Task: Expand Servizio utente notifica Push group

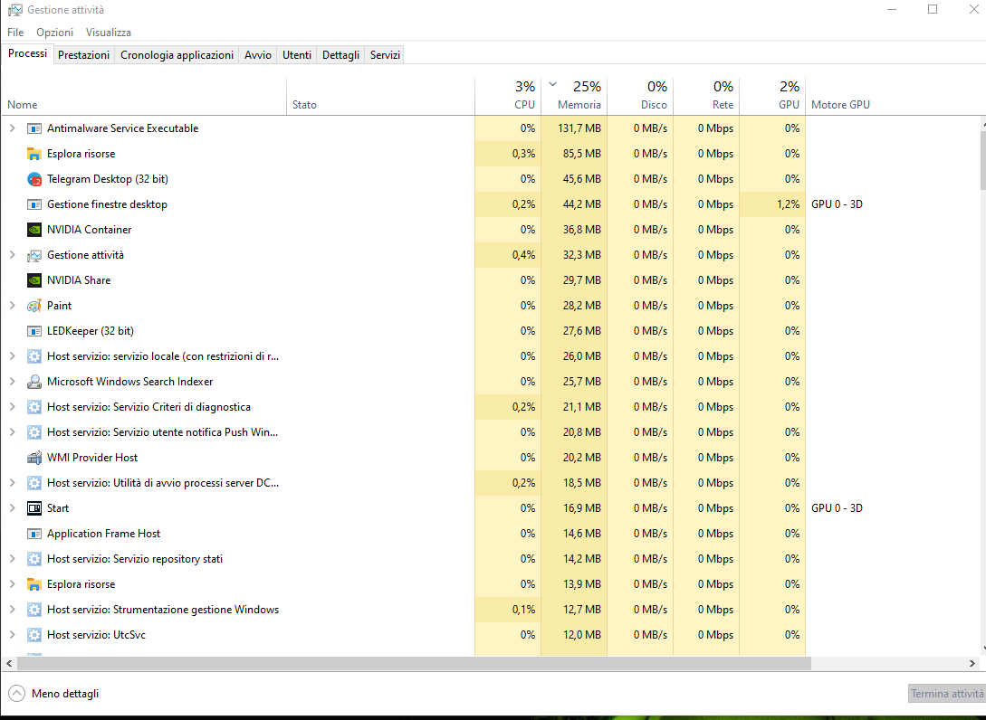Action: (x=12, y=432)
